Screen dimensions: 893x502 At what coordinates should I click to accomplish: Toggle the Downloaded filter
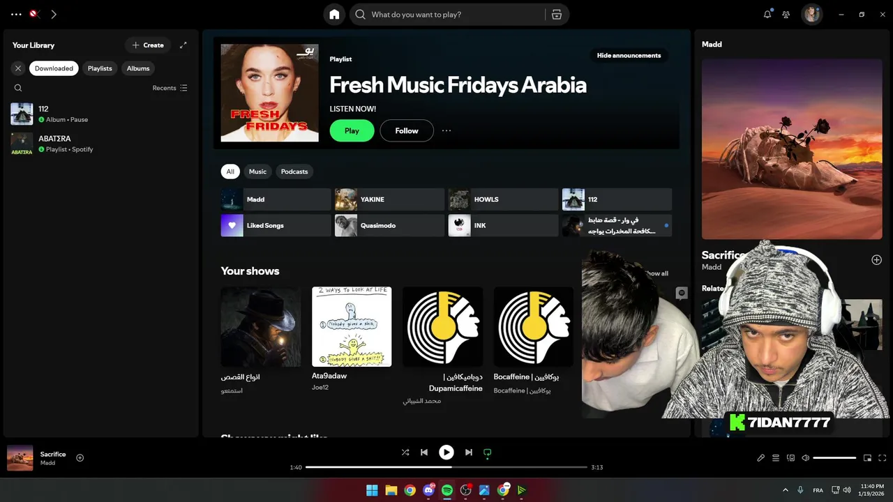pyautogui.click(x=54, y=68)
